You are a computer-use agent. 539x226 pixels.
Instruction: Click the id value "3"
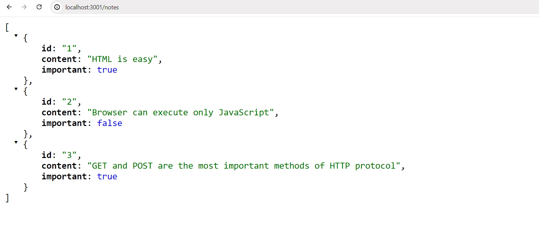[69, 155]
